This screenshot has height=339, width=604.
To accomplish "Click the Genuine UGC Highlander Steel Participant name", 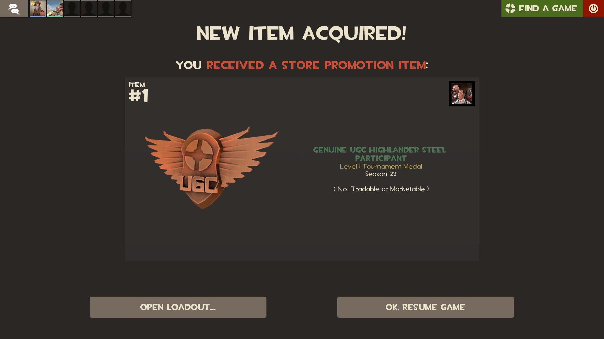I will (x=380, y=154).
